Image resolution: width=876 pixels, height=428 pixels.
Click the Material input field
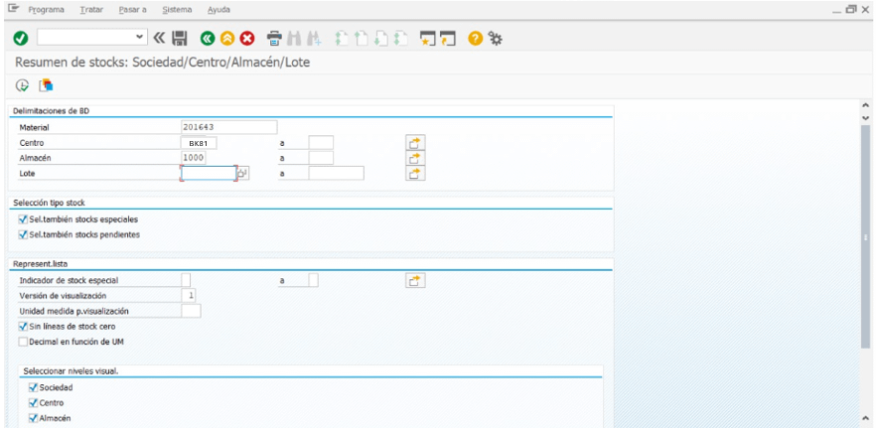(x=228, y=127)
